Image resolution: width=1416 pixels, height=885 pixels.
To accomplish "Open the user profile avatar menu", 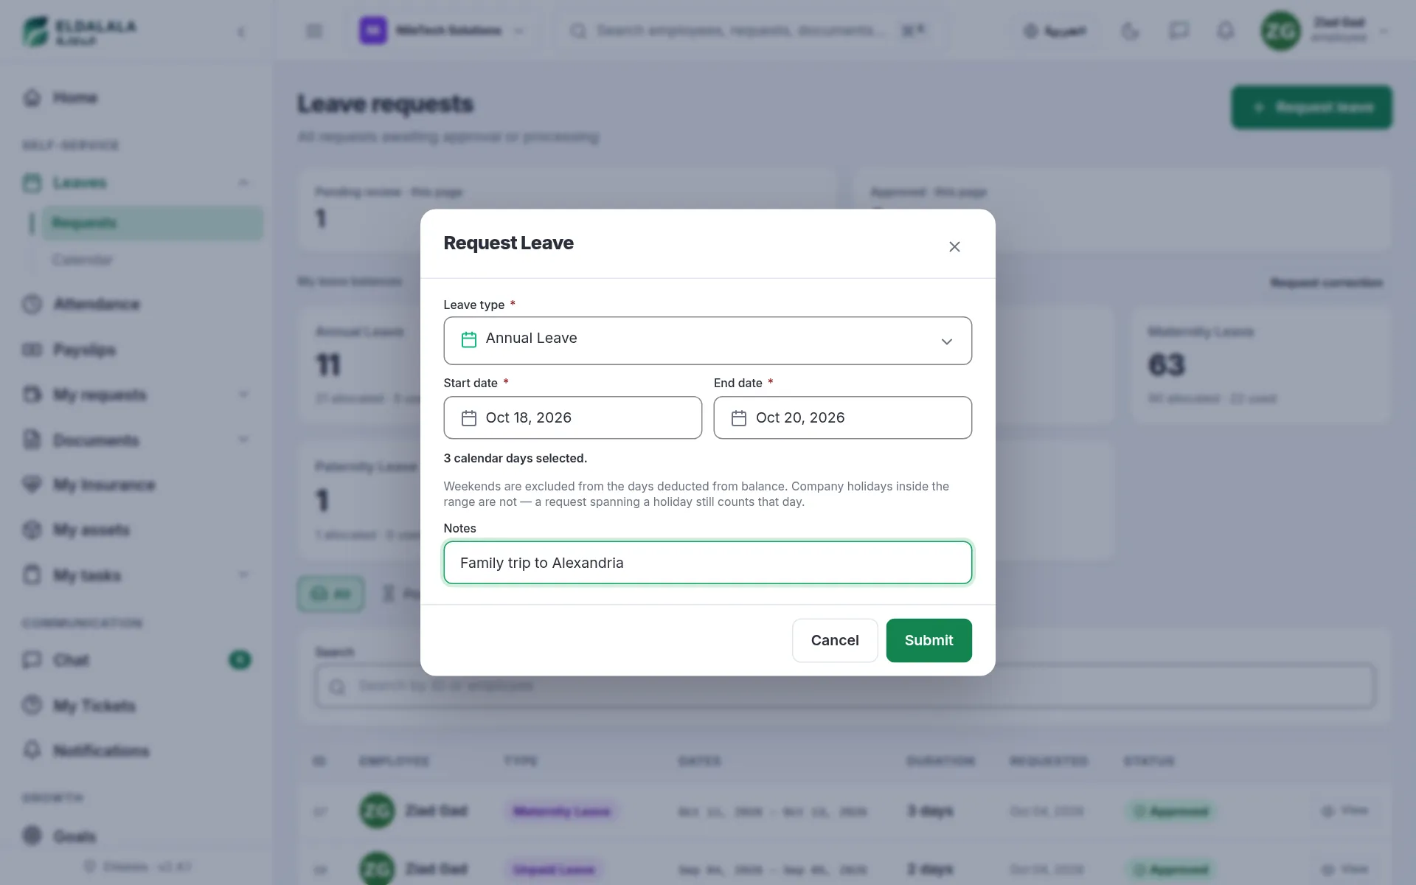I will click(1325, 31).
